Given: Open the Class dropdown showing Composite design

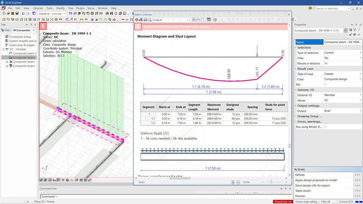Looking at the screenshot, I should pyautogui.click(x=360, y=79).
